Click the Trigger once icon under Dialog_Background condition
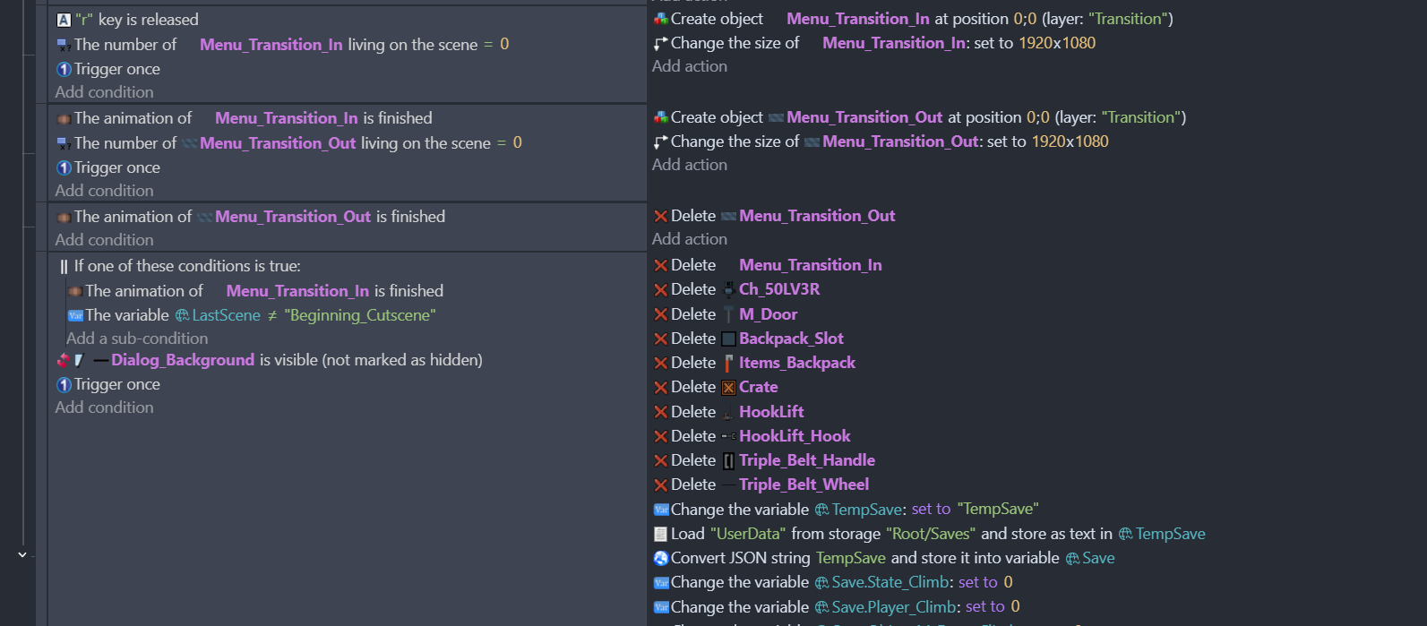 (64, 385)
